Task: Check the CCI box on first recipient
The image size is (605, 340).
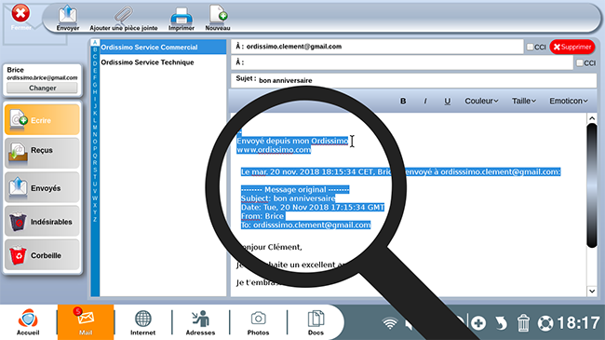Action: tap(531, 47)
